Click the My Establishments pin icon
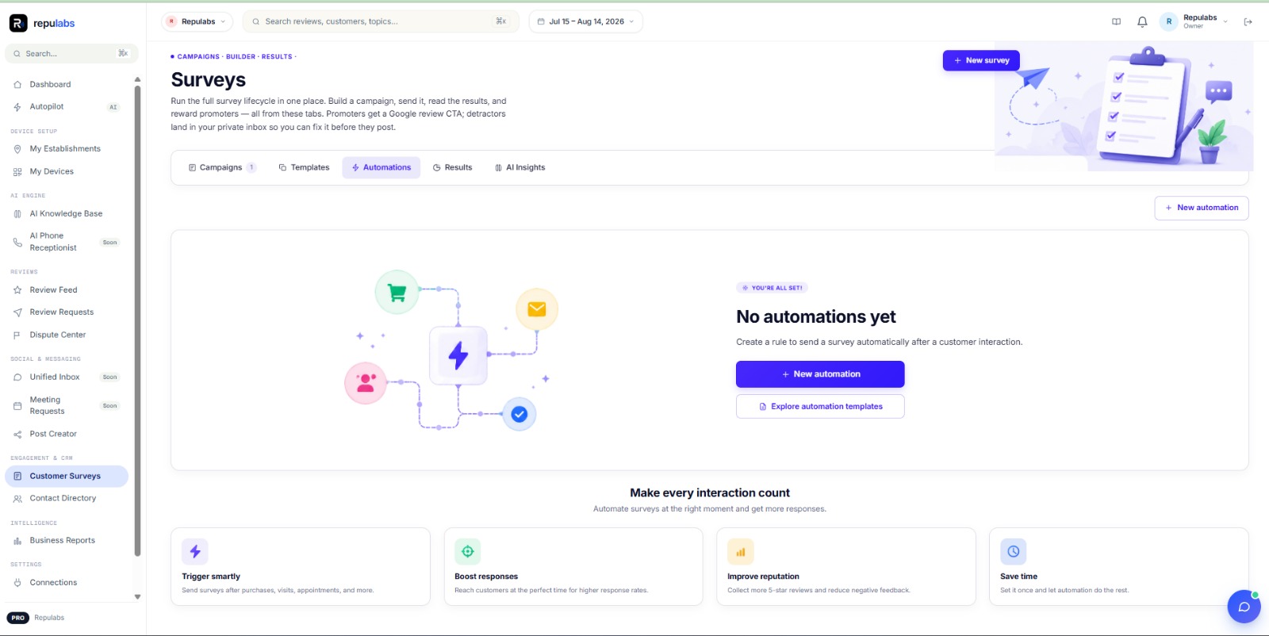 pos(17,148)
